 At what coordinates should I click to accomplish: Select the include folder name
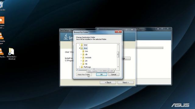click(88, 58)
